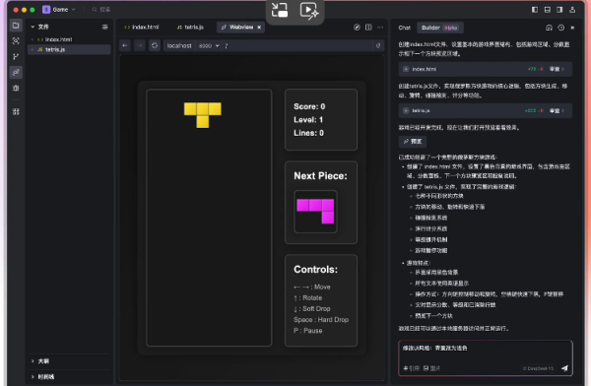
Task: Click the localhost address field
Action: click(x=179, y=45)
